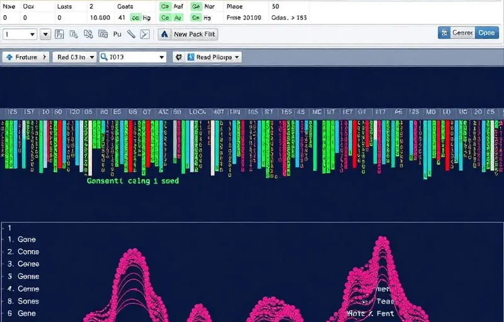Image resolution: width=504 pixels, height=322 pixels.
Task: Click the 40T marker on the ruler
Action: pos(219,111)
